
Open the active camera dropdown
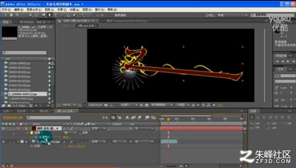coord(162,105)
